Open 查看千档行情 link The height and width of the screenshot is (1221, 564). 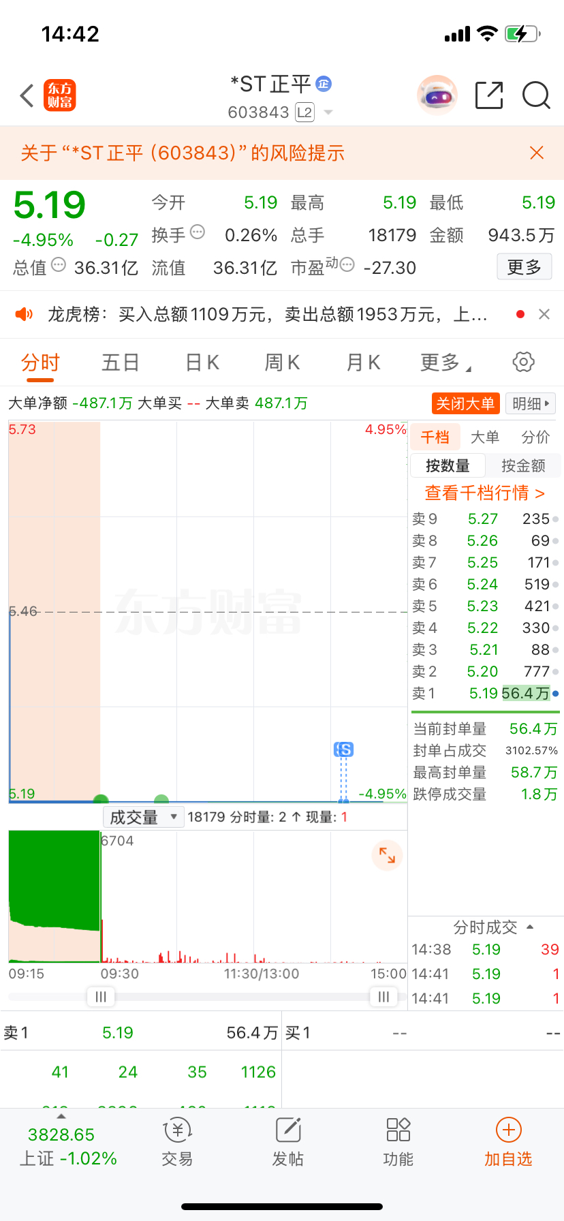click(x=485, y=493)
